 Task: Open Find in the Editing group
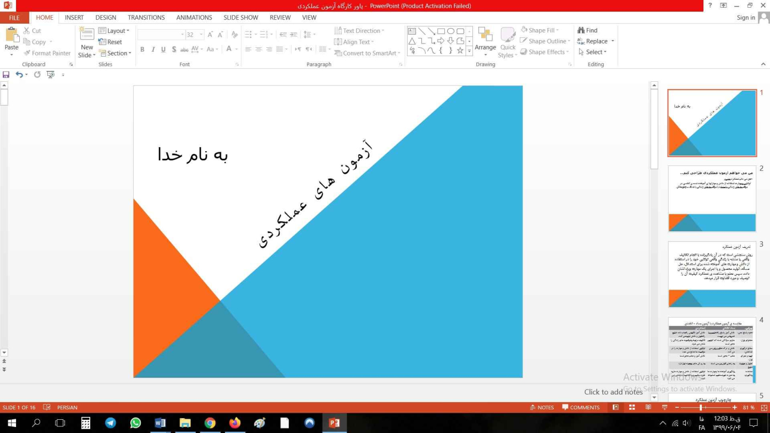click(587, 30)
